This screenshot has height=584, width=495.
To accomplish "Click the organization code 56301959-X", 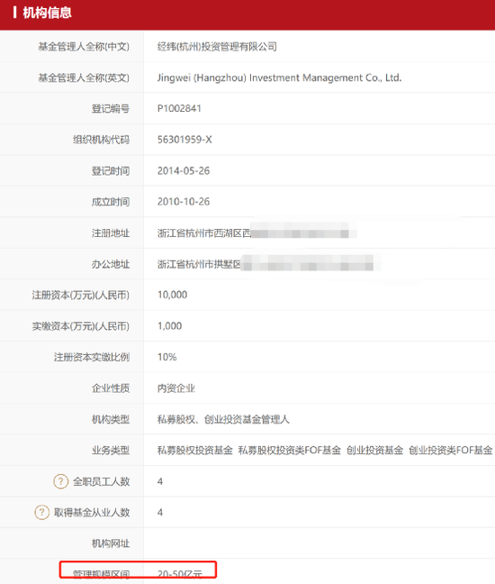I will click(x=184, y=140).
